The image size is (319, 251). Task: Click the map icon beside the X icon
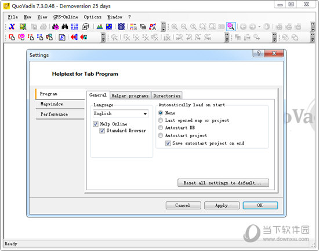point(23,27)
